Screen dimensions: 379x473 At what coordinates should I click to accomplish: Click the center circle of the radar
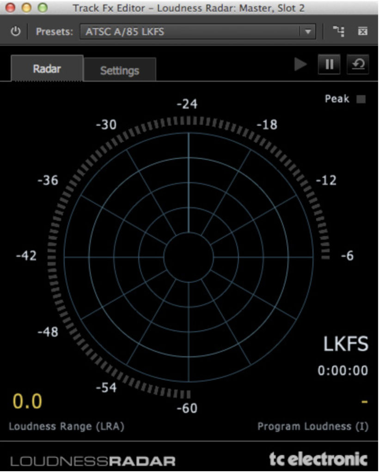coord(189,257)
